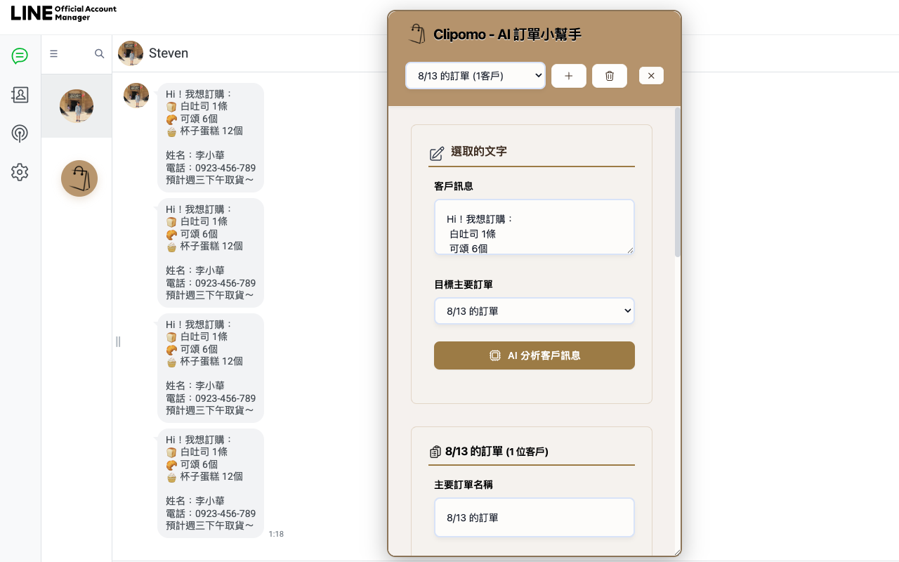
Task: Click in the 客戶訊息 text area
Action: click(x=534, y=227)
